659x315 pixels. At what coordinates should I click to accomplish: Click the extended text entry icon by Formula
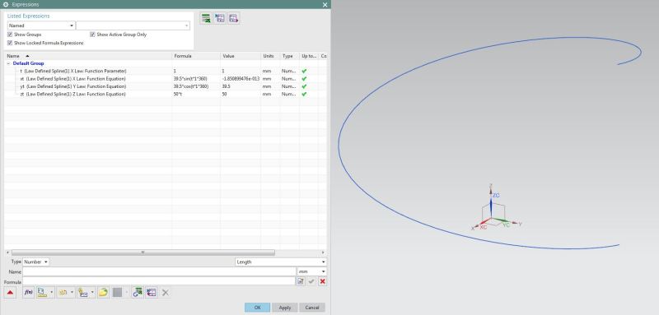click(x=301, y=281)
